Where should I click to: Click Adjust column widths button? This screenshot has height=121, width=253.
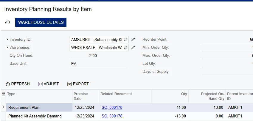point(48,84)
